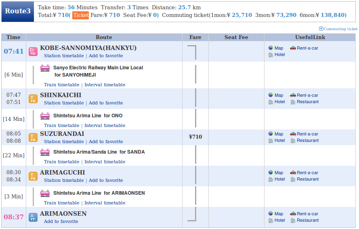Click Hotel building icon for Suzurandai

tap(271, 141)
